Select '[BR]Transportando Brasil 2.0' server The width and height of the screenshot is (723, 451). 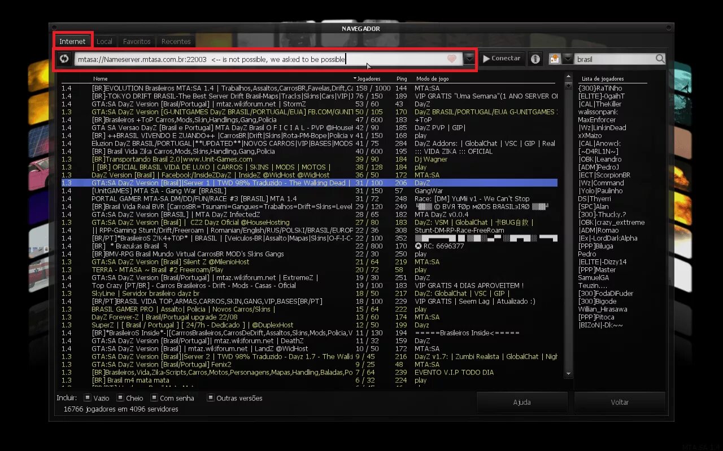pos(310,159)
